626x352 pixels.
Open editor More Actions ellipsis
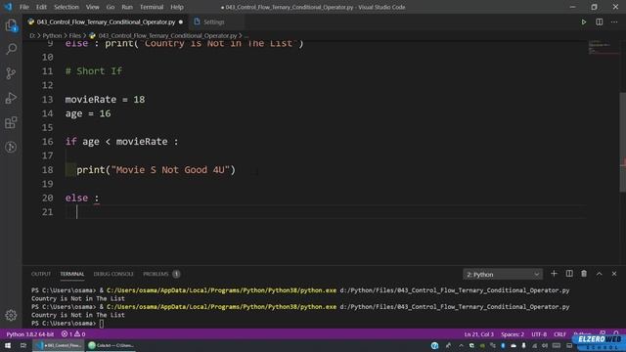(x=614, y=22)
